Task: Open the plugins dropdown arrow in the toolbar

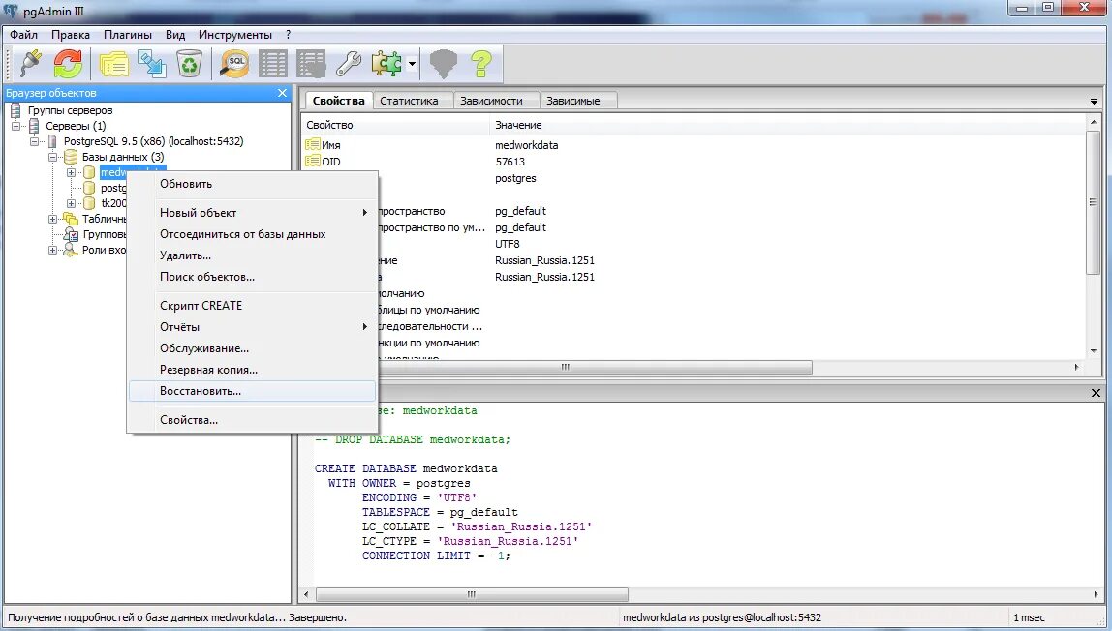Action: 412,64
